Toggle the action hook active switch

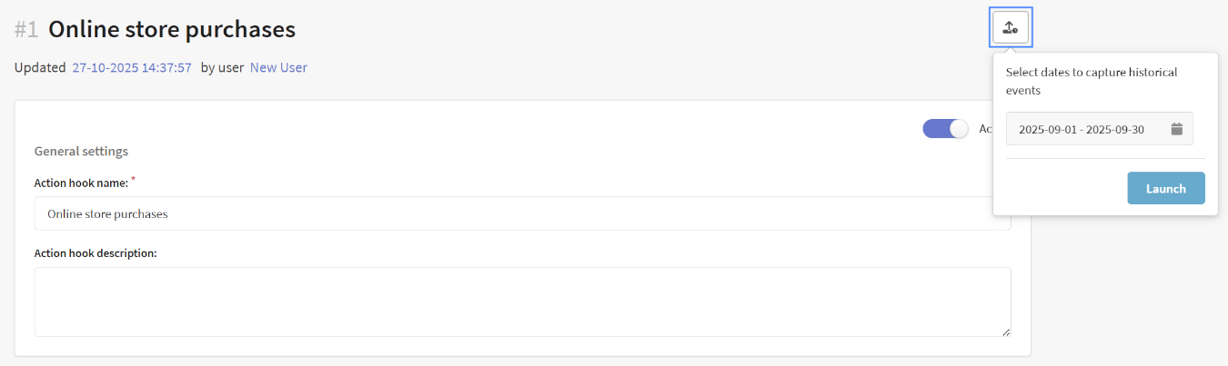[946, 129]
